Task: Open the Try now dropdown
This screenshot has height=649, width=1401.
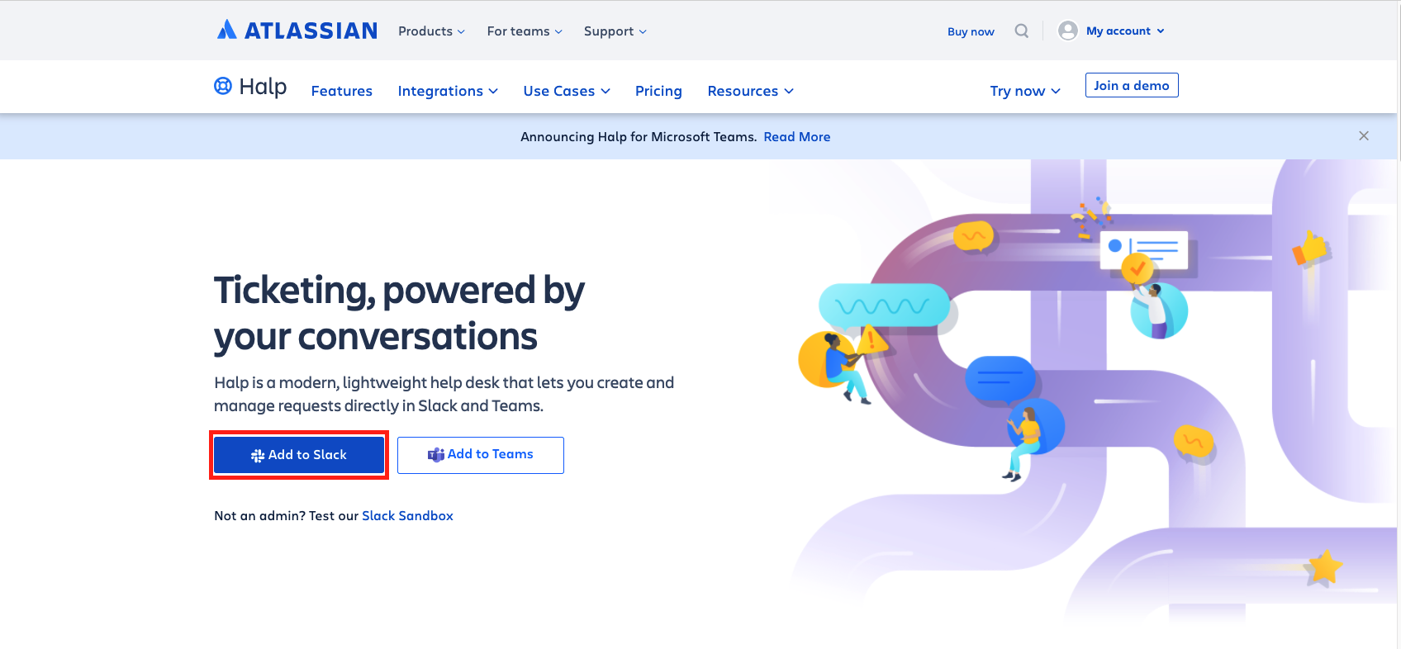Action: 1025,91
